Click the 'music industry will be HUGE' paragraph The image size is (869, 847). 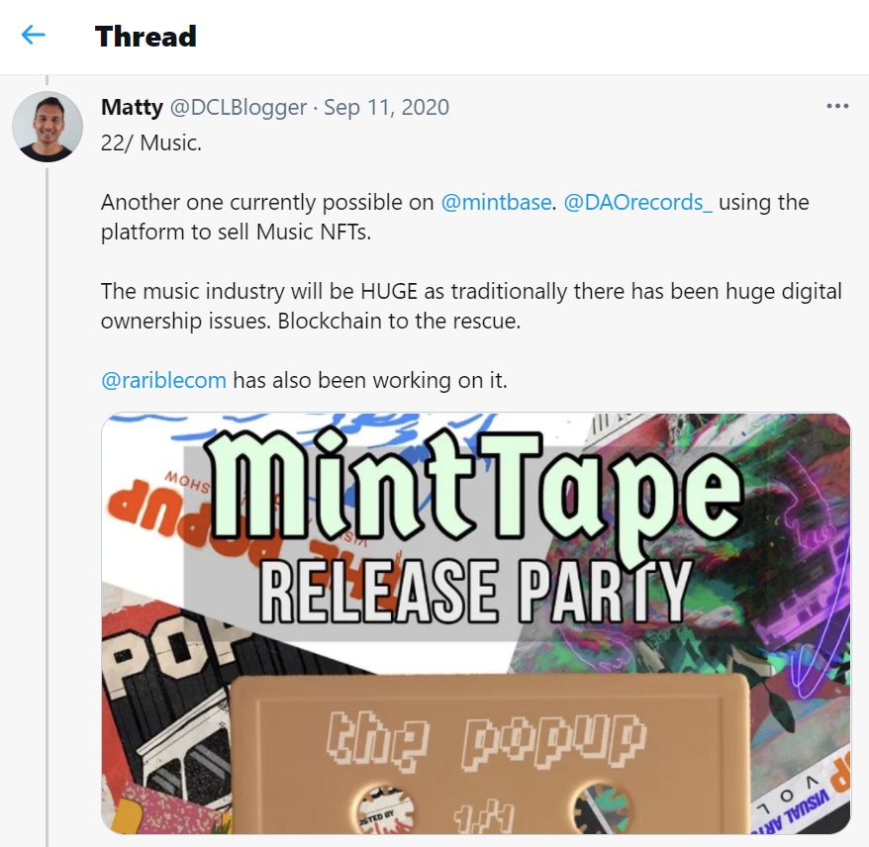471,306
